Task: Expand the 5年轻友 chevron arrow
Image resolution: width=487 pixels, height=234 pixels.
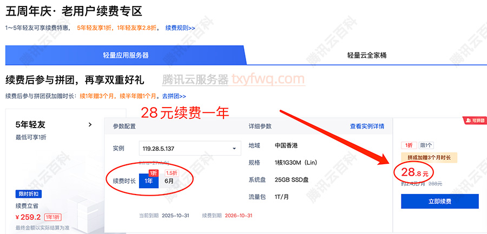Action: pos(90,124)
